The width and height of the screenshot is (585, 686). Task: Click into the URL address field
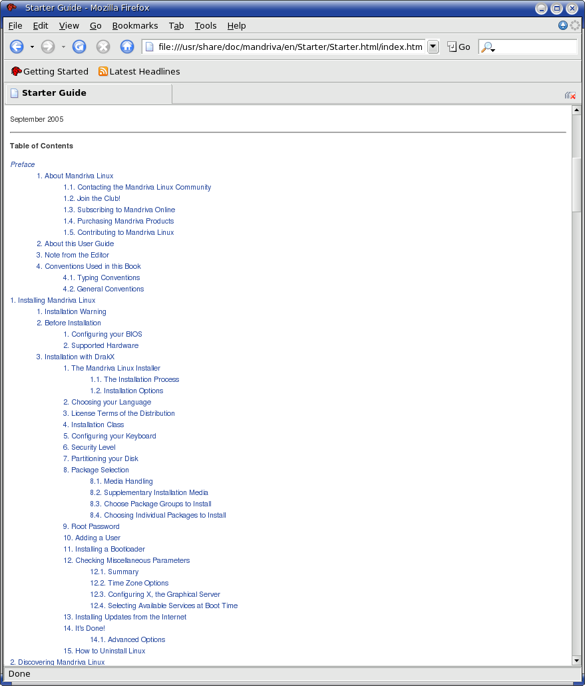290,47
